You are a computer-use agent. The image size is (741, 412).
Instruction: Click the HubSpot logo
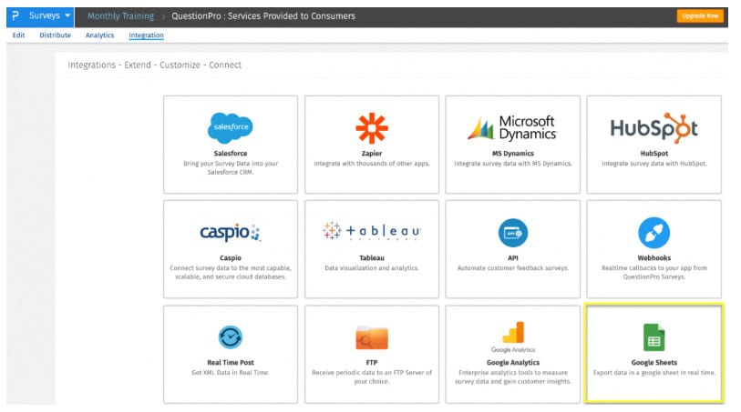(654, 127)
